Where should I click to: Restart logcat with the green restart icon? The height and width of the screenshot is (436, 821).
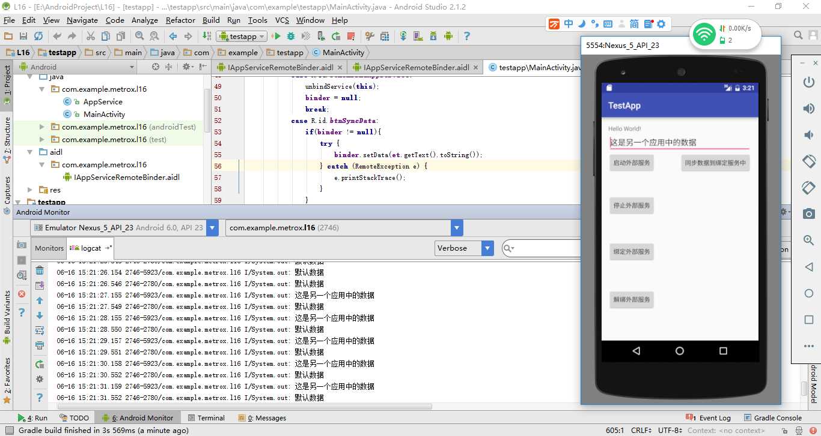tap(40, 364)
